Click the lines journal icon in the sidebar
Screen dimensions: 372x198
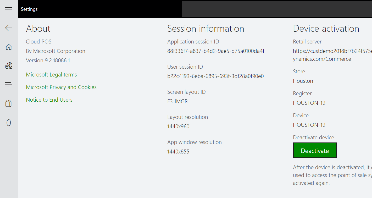[x=9, y=84]
